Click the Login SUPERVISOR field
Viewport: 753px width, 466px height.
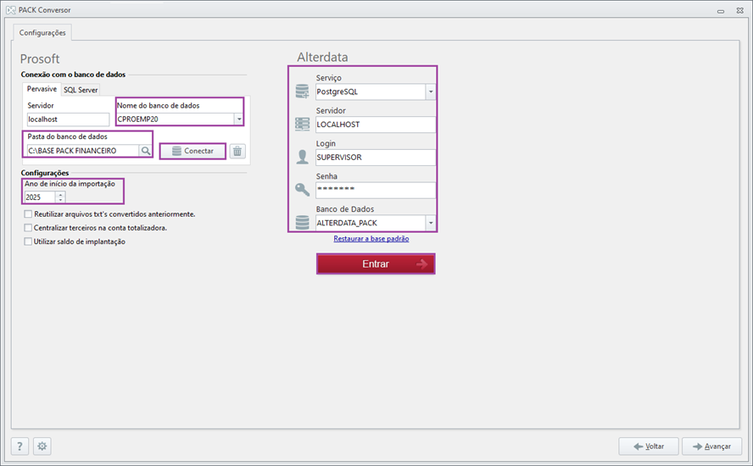376,157
